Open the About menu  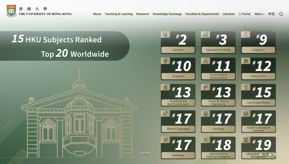[97, 14]
